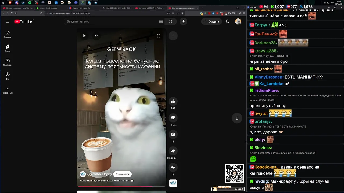
Task: Open the Short's three-dot more menu
Action: [173, 36]
